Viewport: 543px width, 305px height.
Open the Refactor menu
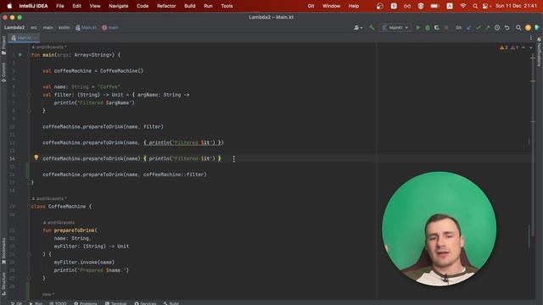(x=166, y=6)
